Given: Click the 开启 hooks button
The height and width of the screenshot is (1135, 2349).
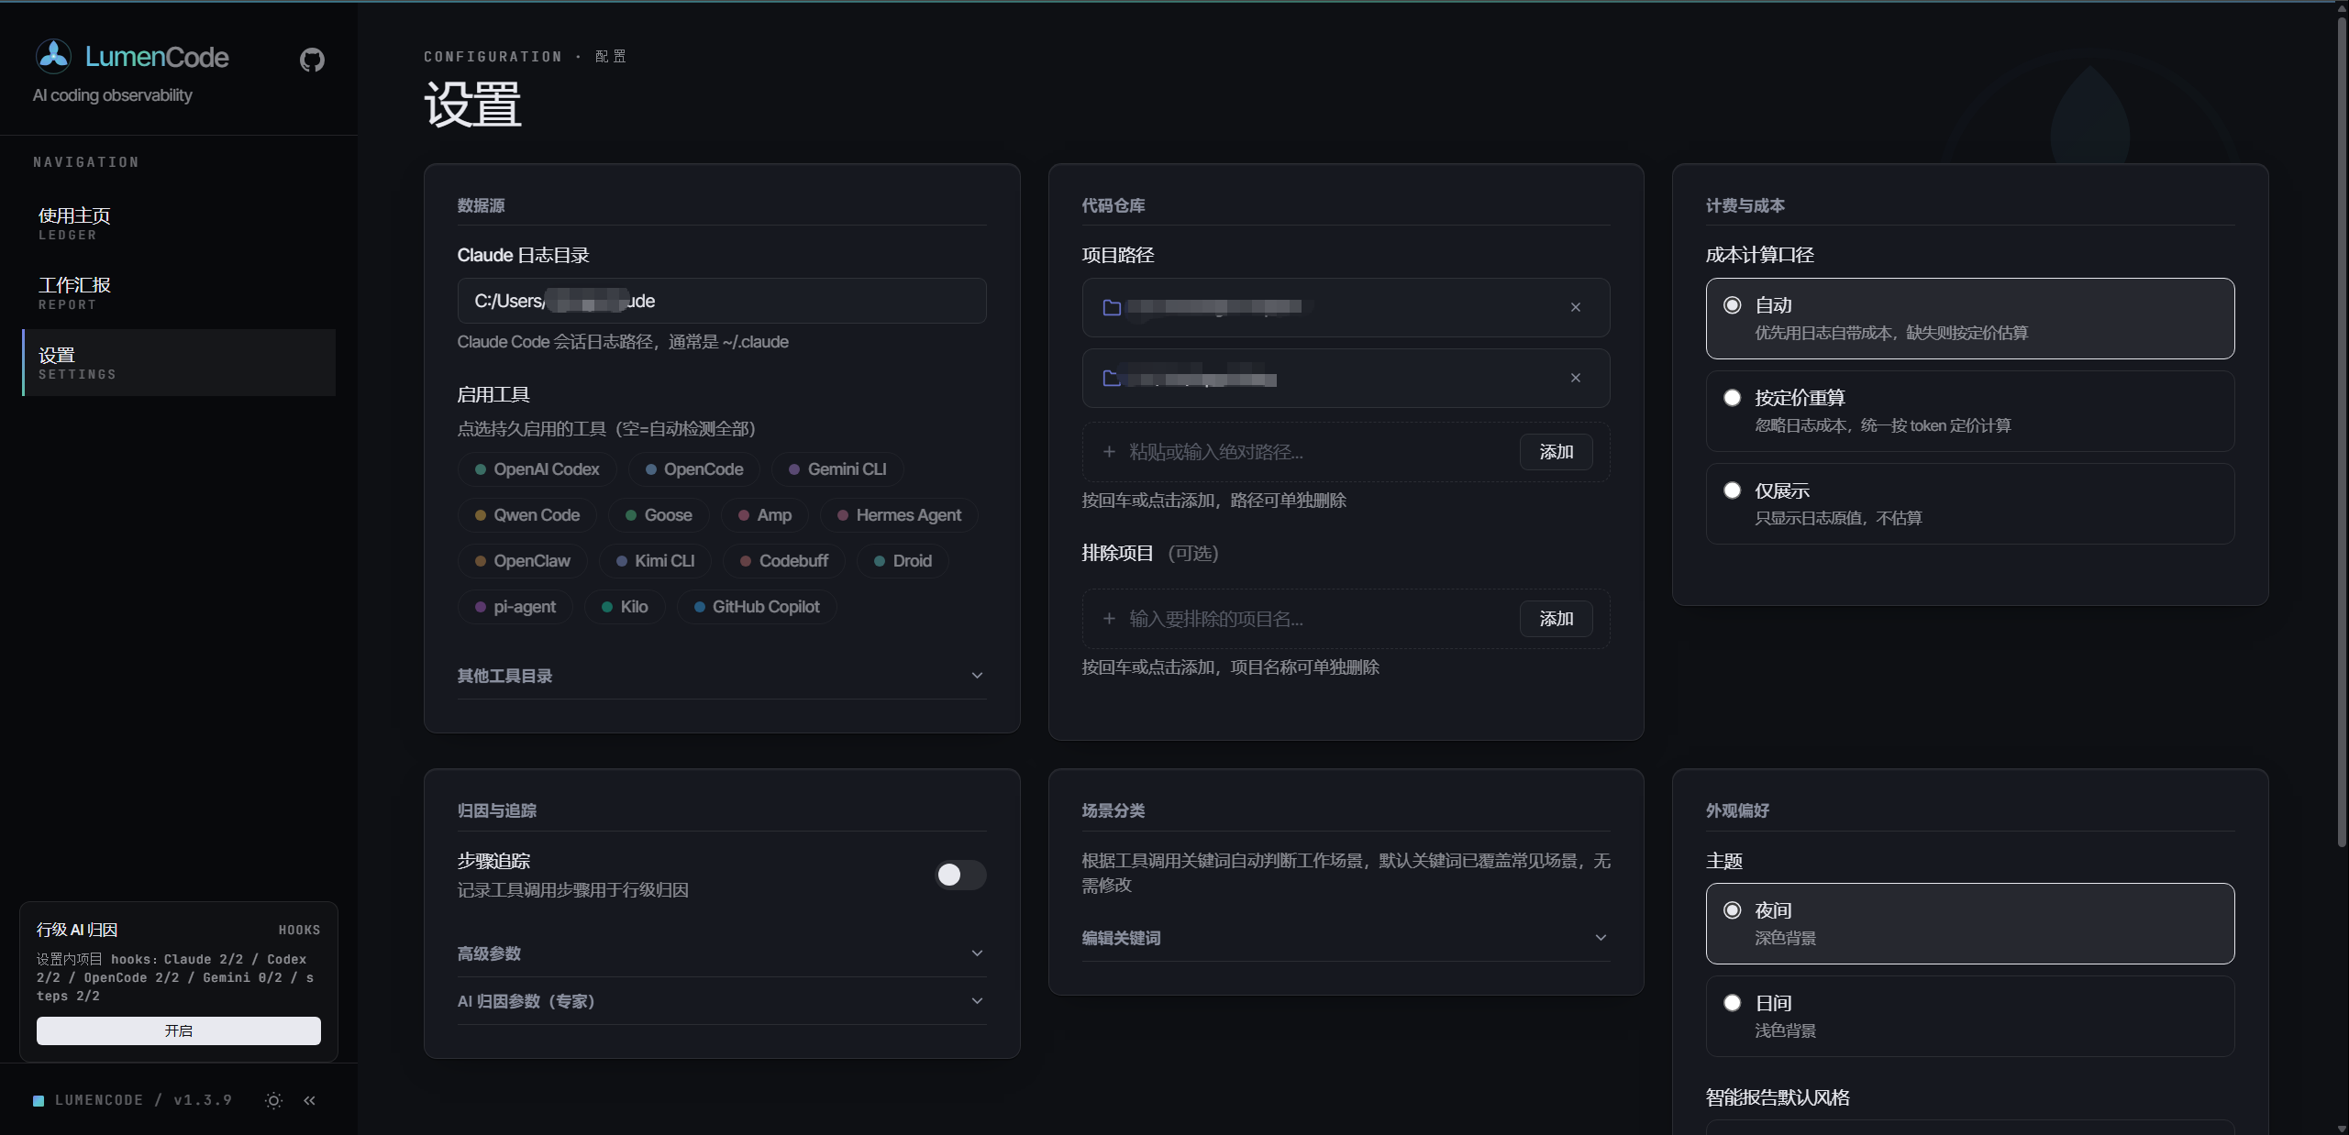Looking at the screenshot, I should pyautogui.click(x=179, y=1030).
